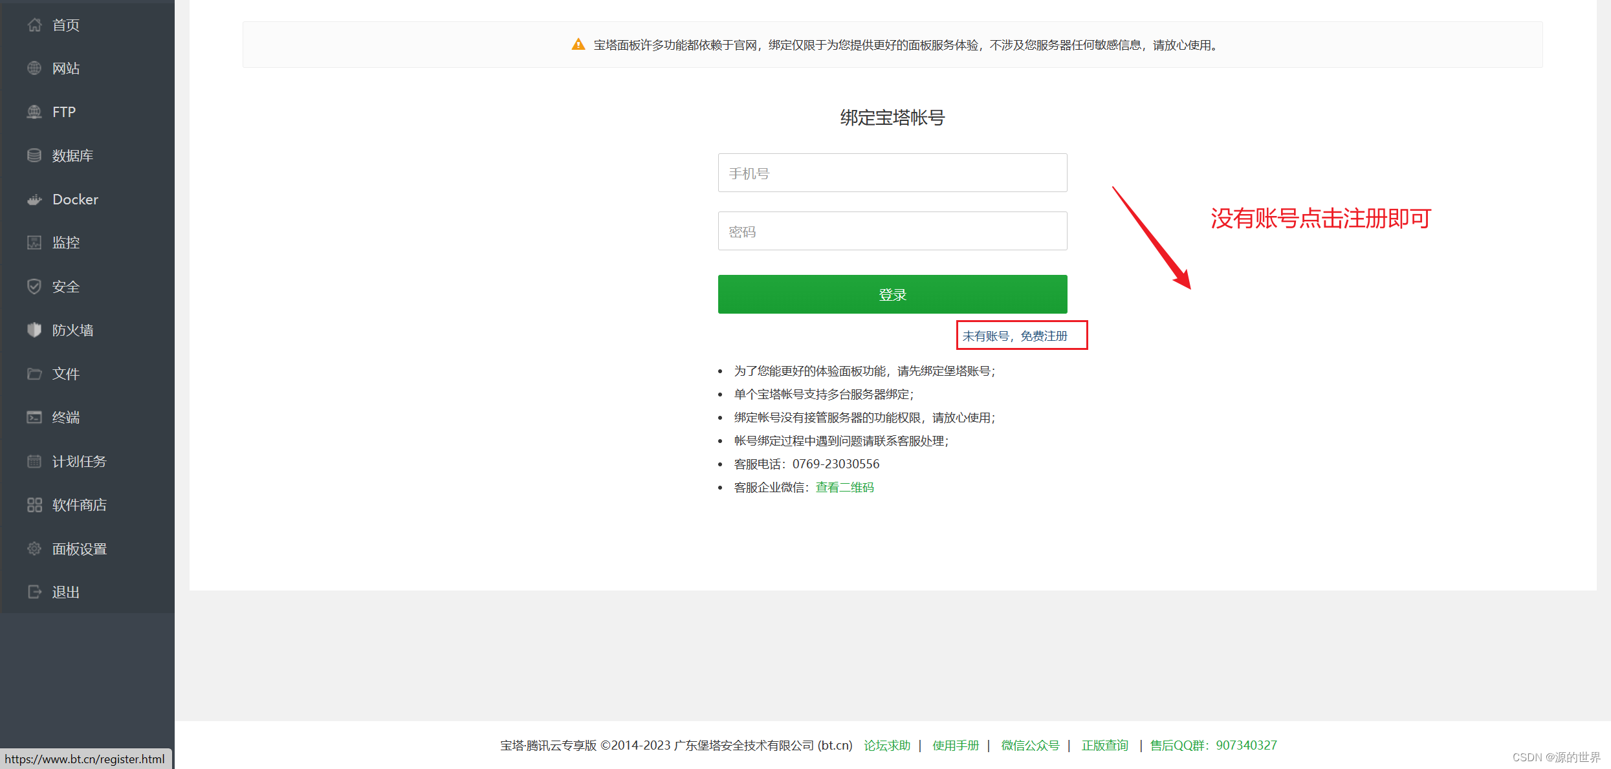Image resolution: width=1611 pixels, height=769 pixels.
Task: Click the orange warning triangle icon
Action: click(578, 45)
